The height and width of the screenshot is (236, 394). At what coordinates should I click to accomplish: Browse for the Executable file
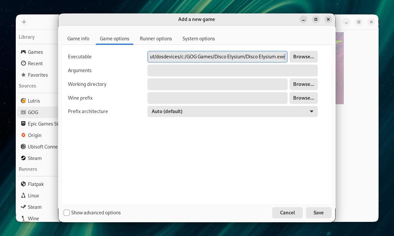point(303,57)
